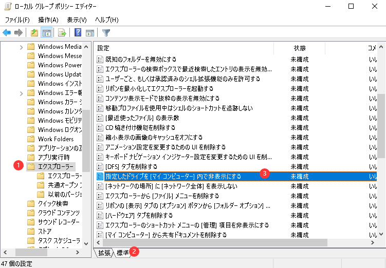Toggle the Show/Hide console tree icon
This screenshot has width=386, height=268.
pyautogui.click(x=47, y=32)
